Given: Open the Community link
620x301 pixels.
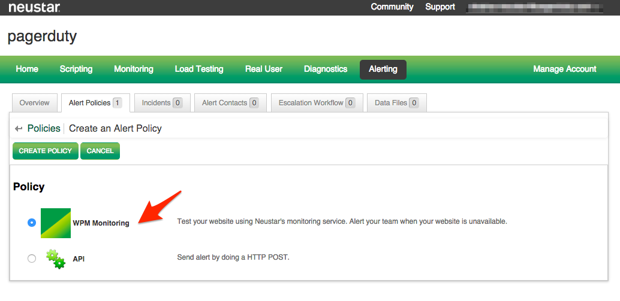Looking at the screenshot, I should 392,7.
